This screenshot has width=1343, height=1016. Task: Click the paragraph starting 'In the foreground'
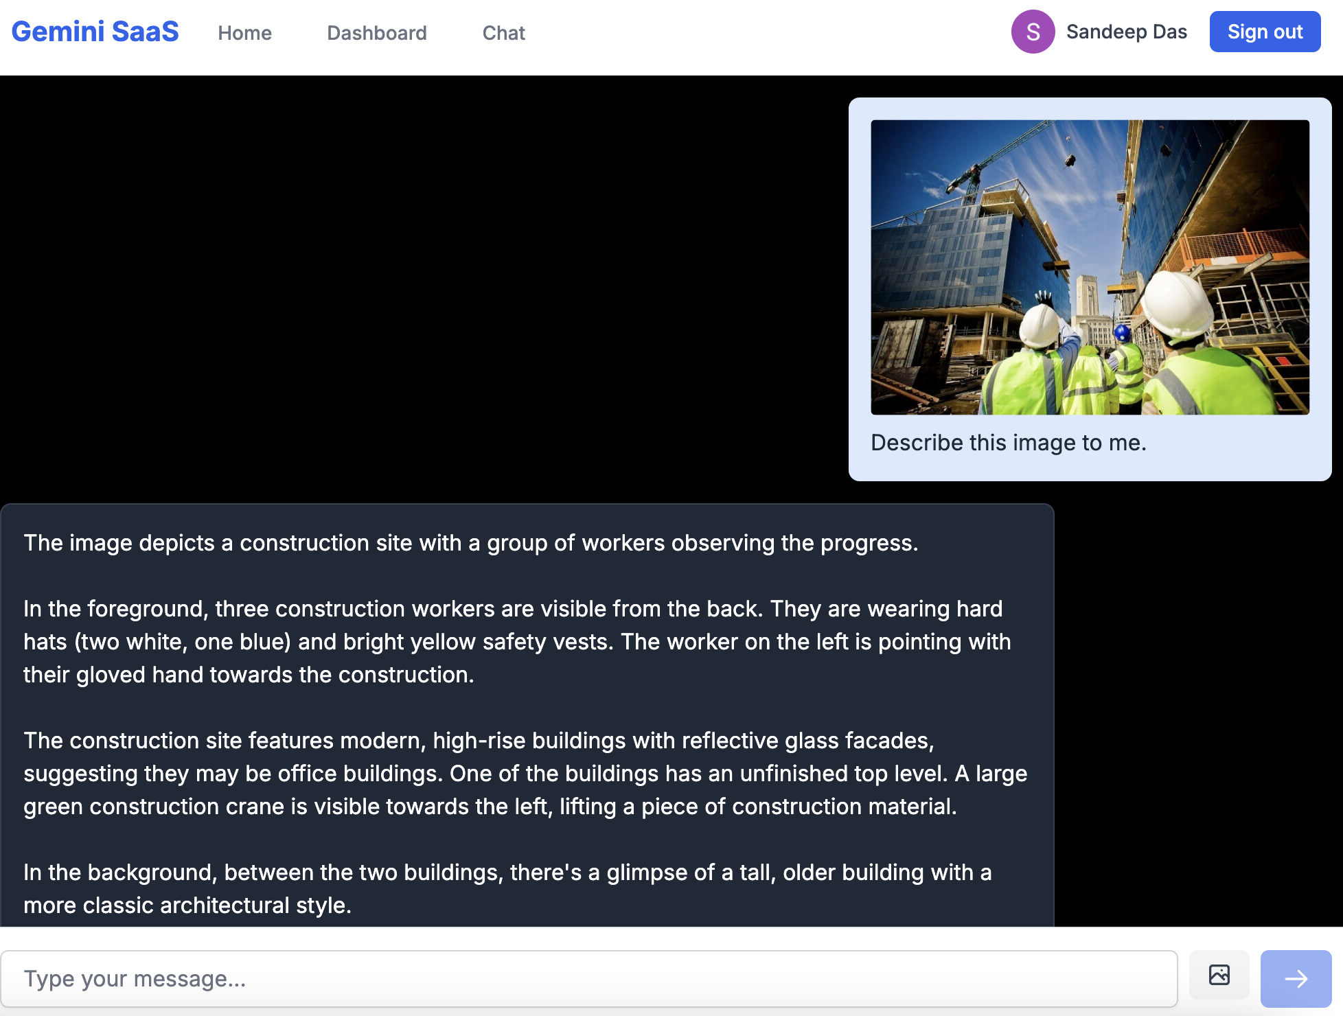point(516,642)
